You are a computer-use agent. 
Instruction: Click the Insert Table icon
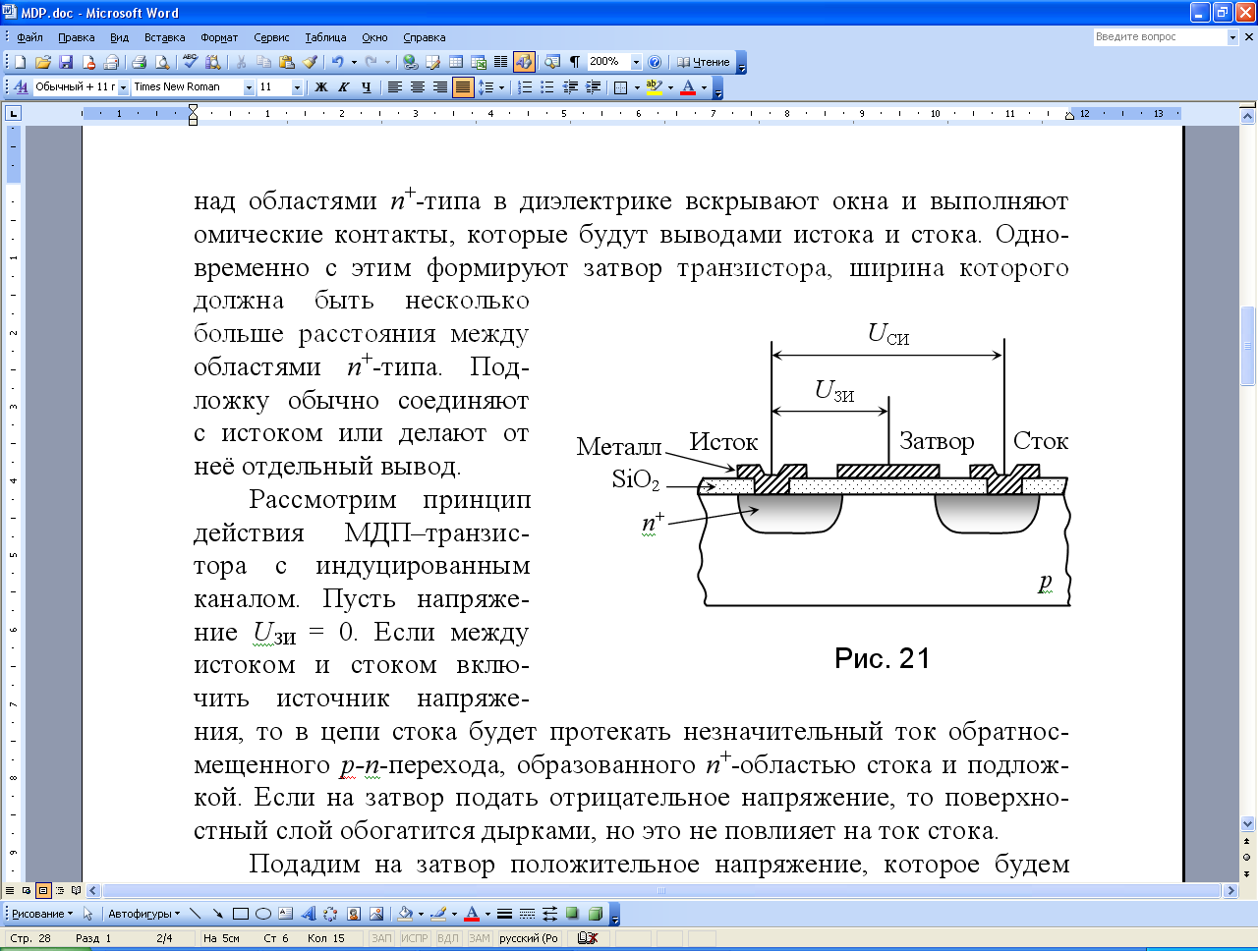456,62
